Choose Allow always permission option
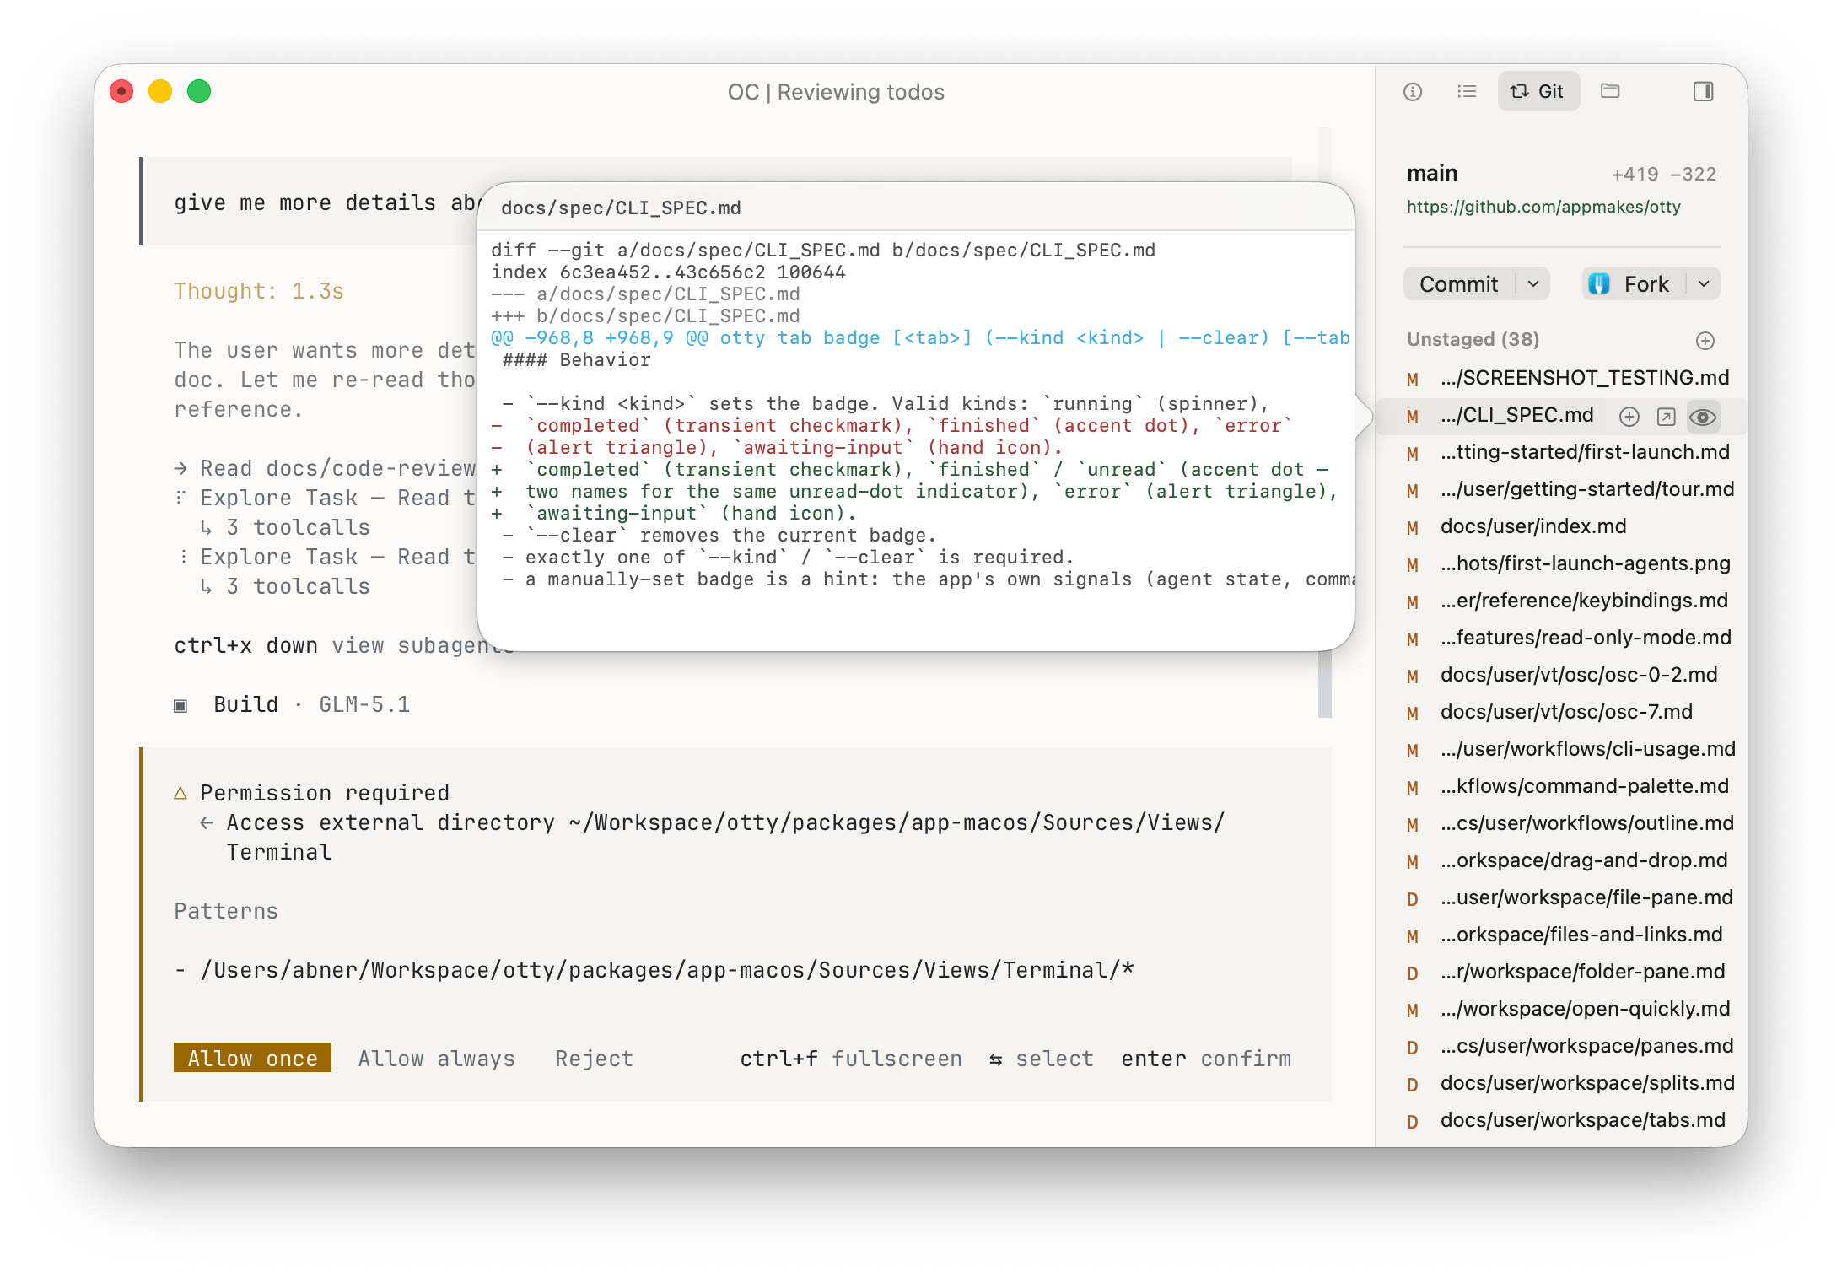 436,1059
